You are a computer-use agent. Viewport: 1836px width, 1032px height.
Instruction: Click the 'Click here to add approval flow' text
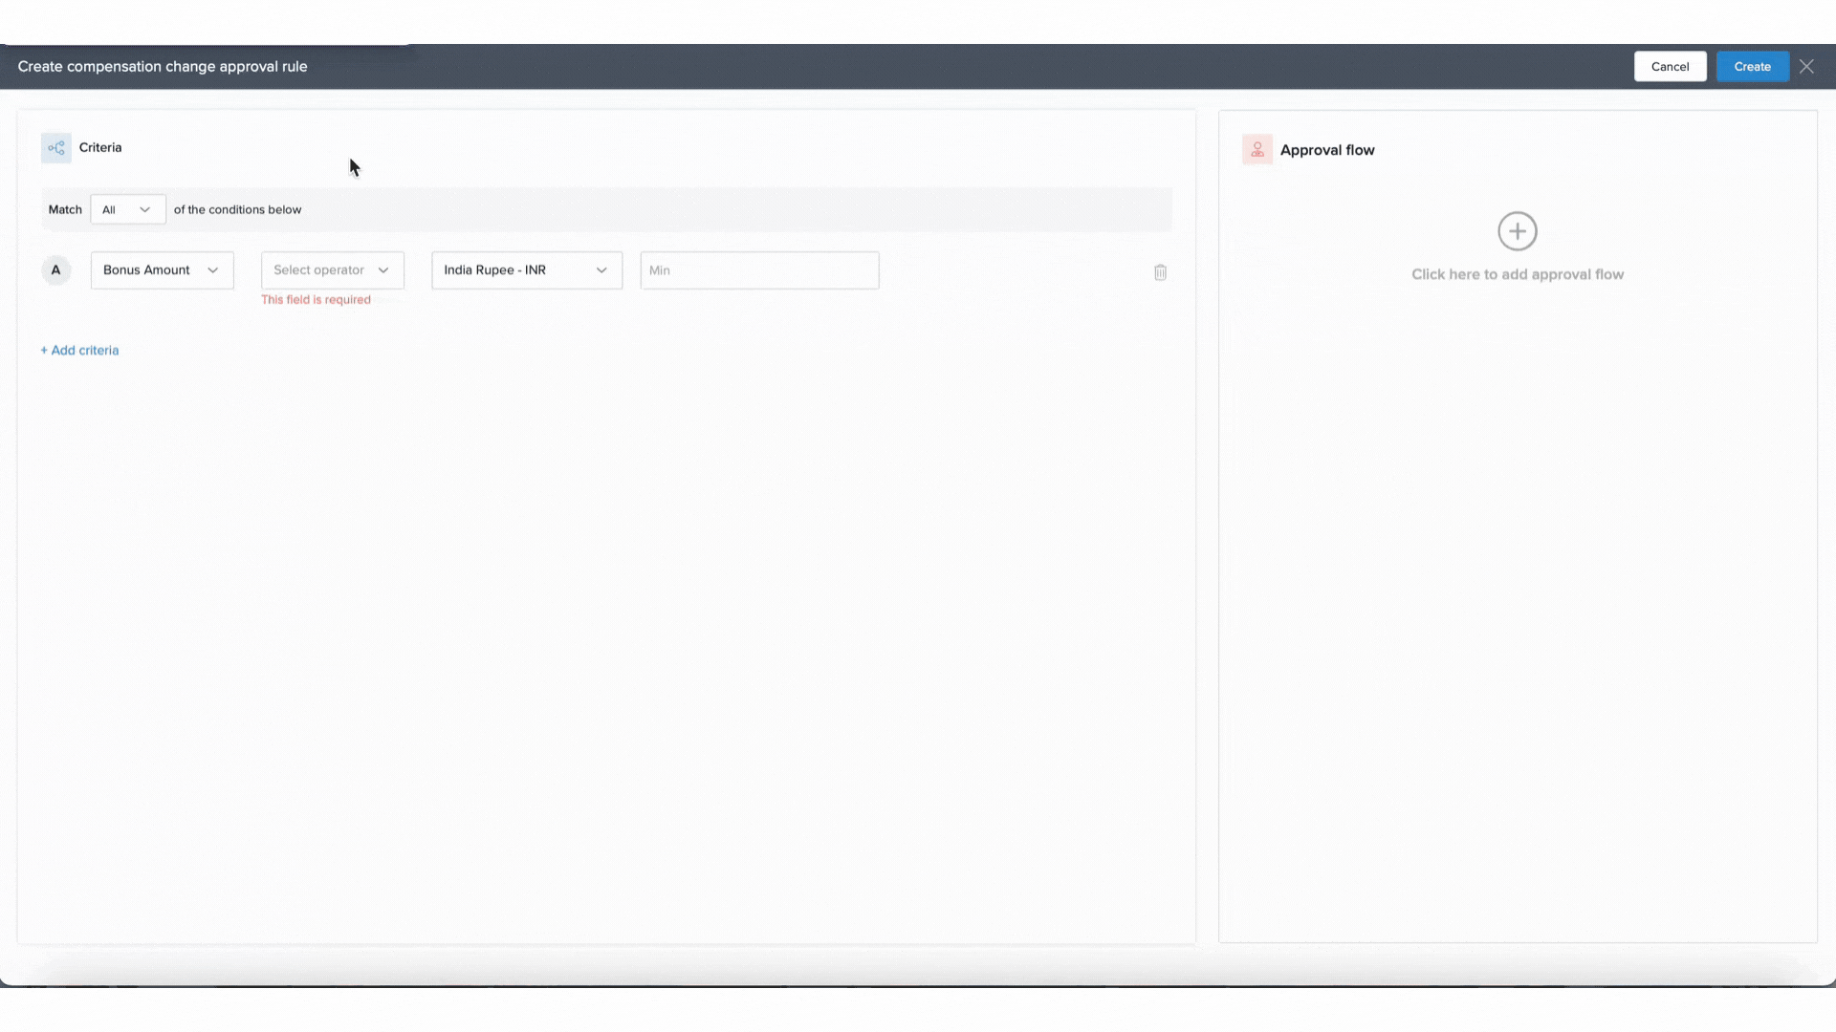(x=1517, y=274)
